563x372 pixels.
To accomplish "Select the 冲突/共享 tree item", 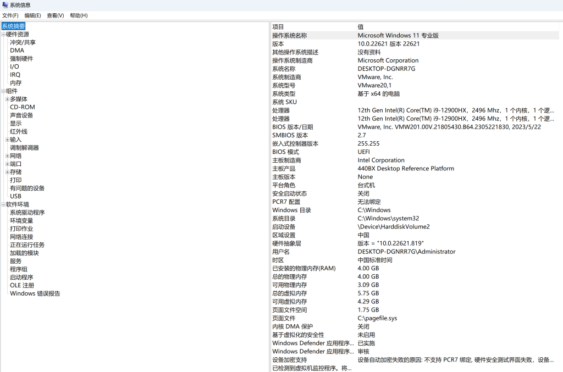I will click(23, 42).
